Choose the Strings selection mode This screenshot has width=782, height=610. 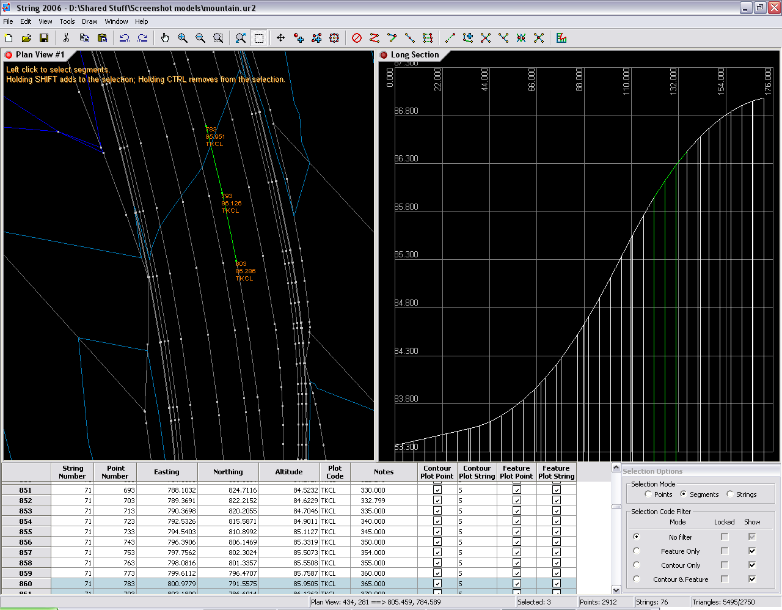(730, 494)
